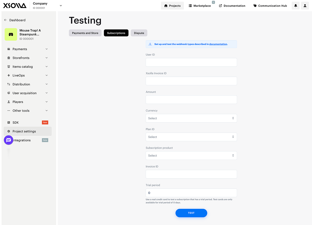
Task: Click into the User ID field
Action: [191, 62]
